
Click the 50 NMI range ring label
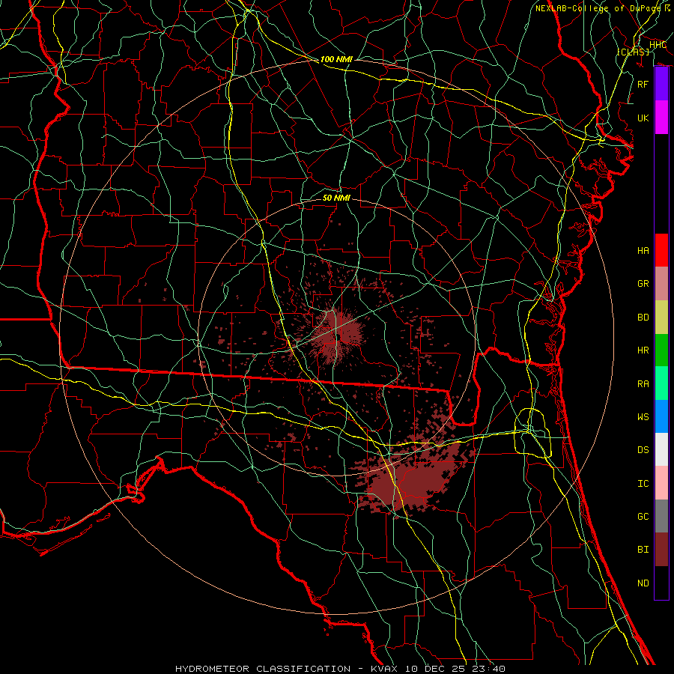coord(336,198)
